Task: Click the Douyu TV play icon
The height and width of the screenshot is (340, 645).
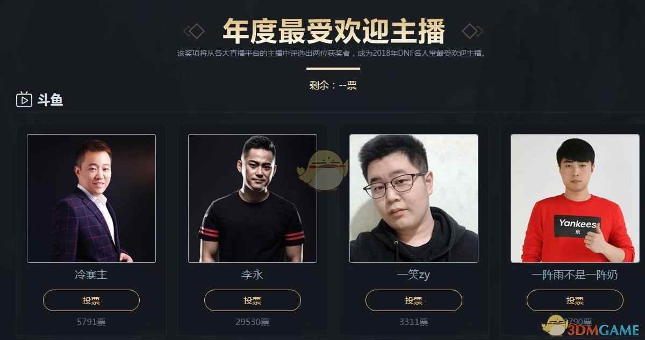Action: 24,99
